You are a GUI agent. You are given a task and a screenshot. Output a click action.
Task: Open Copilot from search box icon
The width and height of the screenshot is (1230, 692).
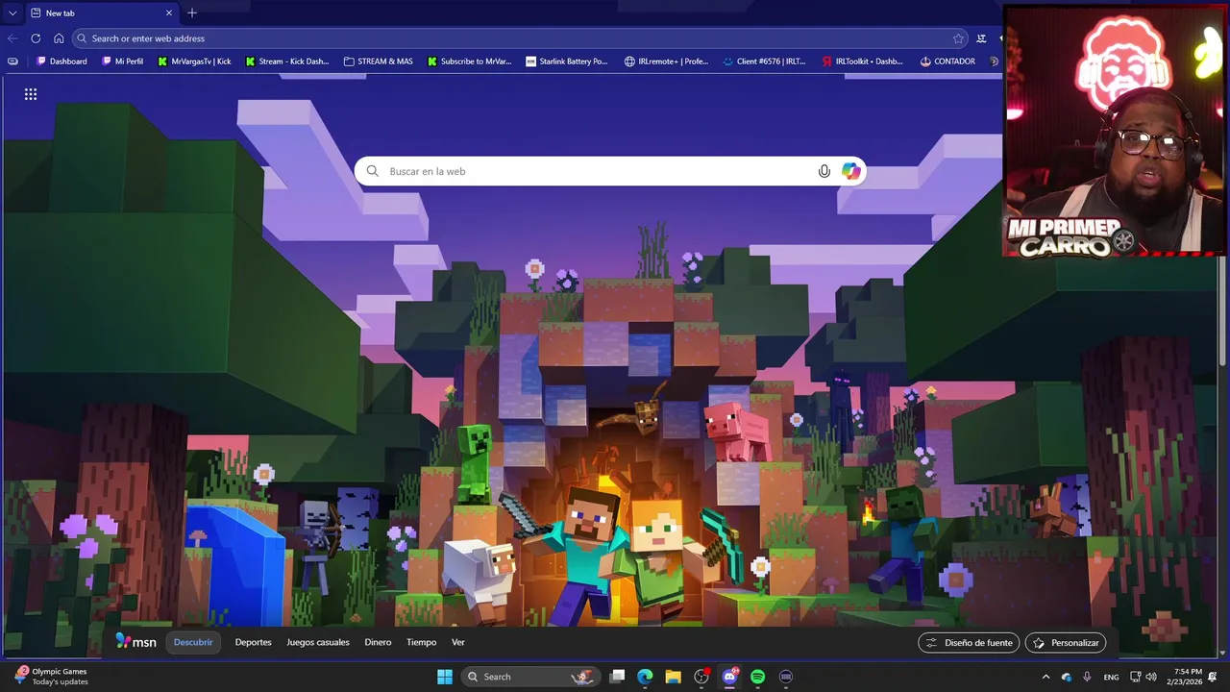(x=851, y=171)
